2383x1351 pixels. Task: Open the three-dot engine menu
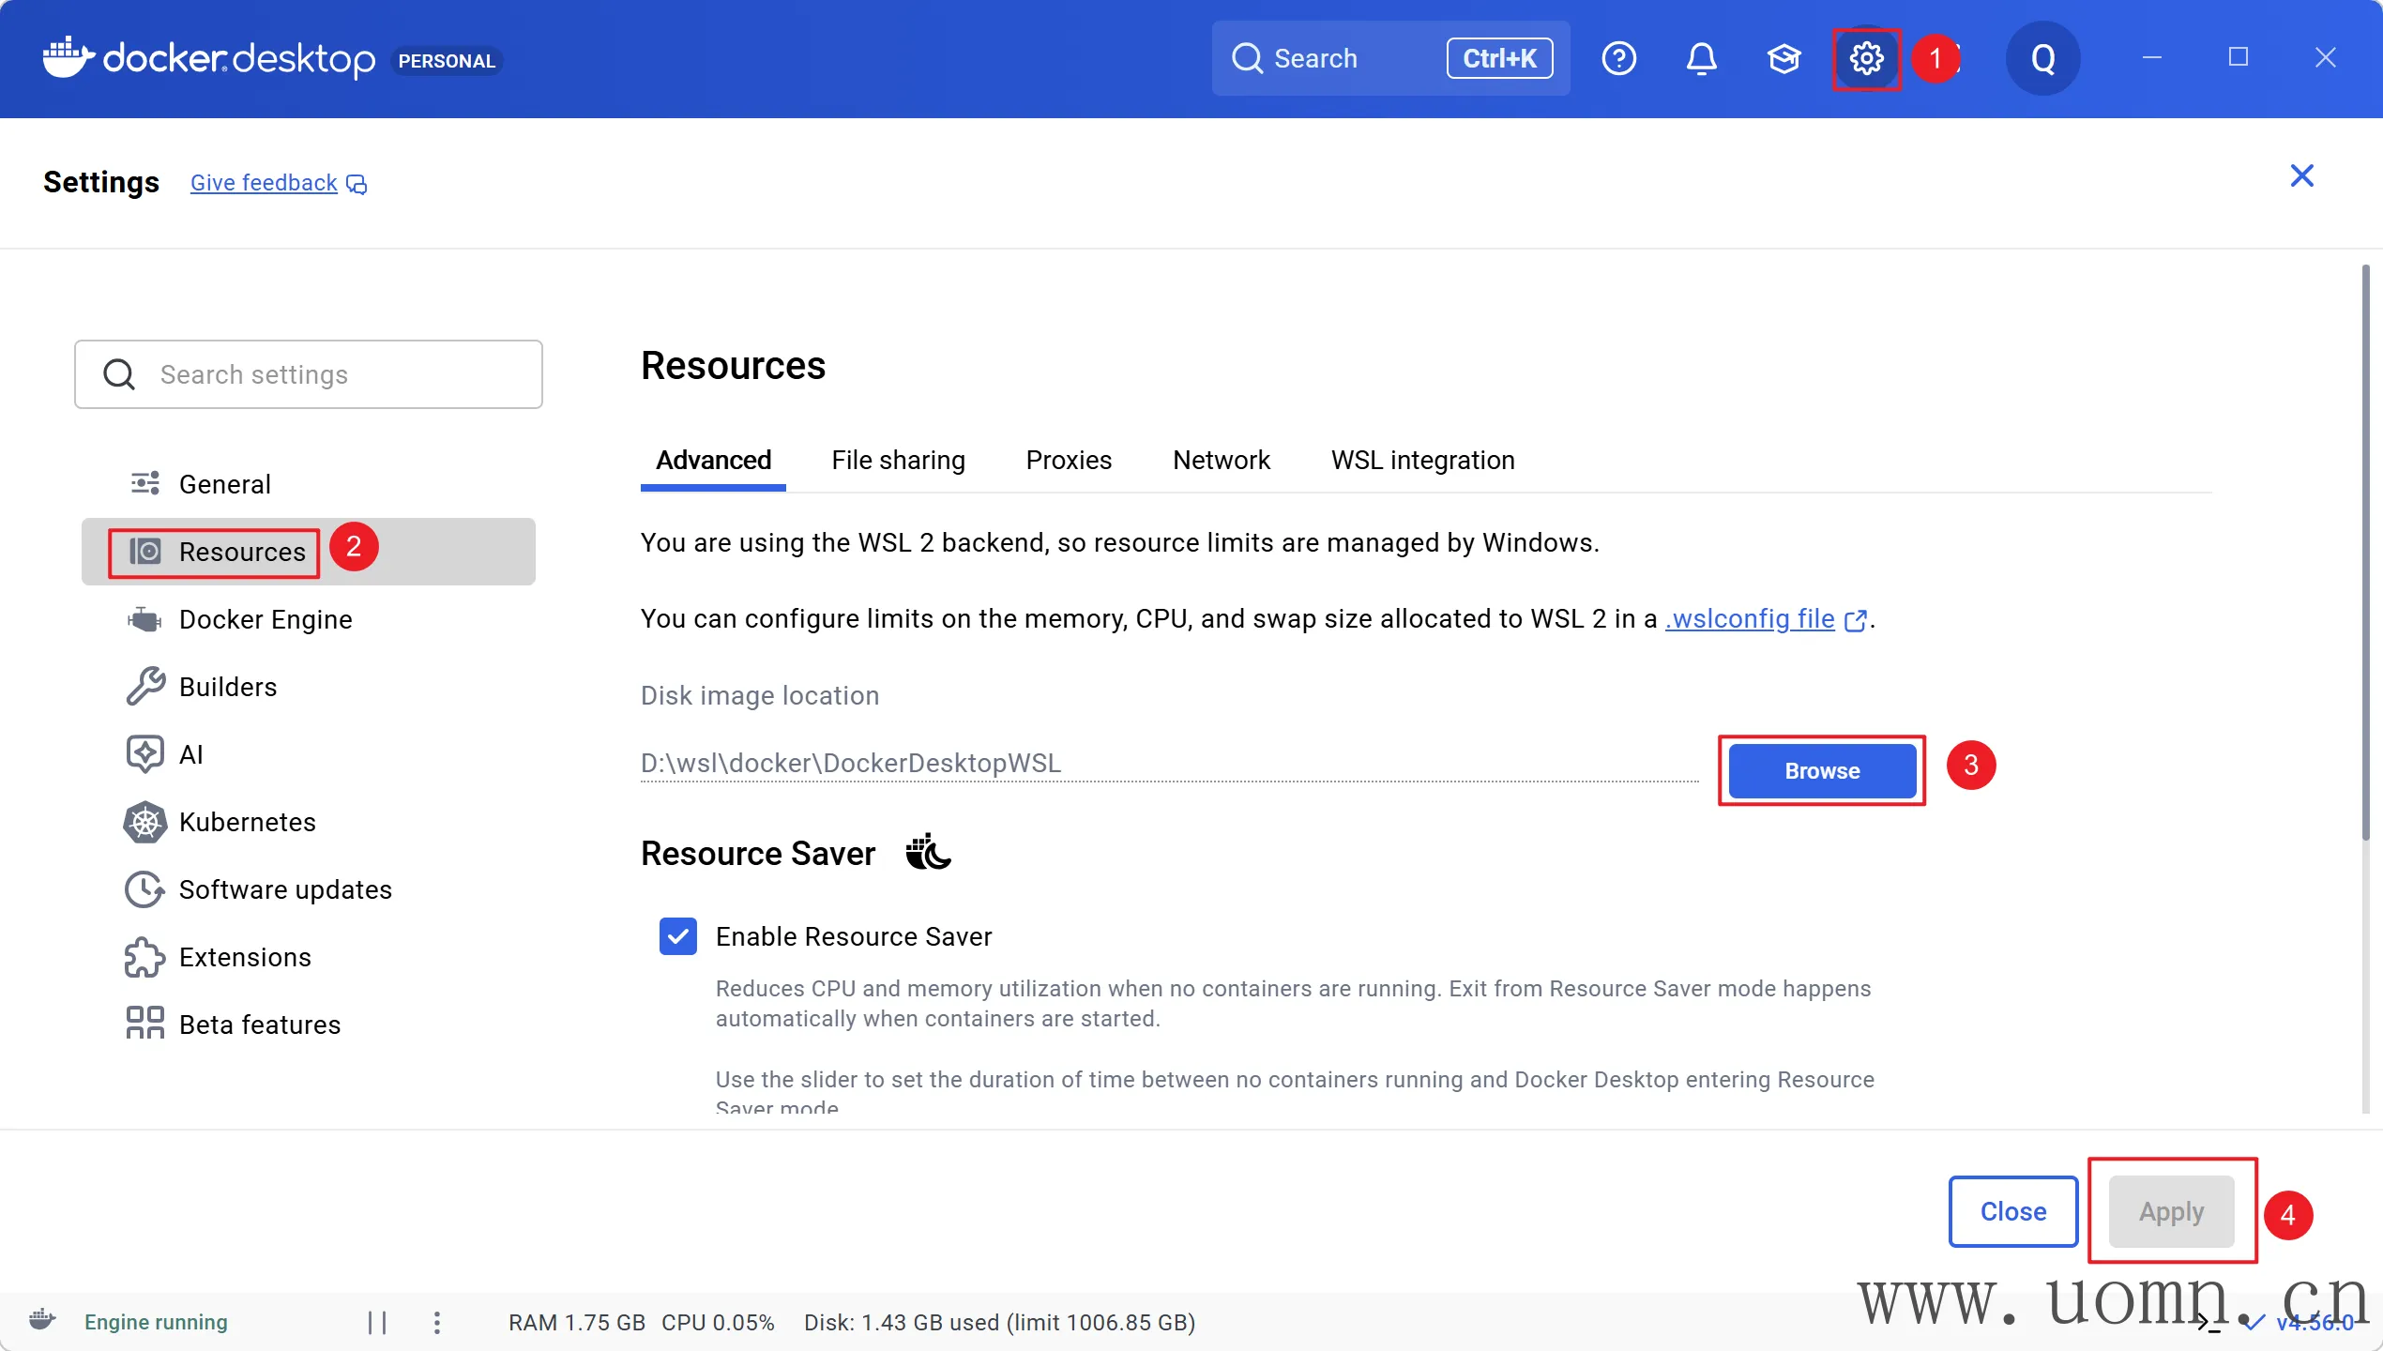[437, 1323]
